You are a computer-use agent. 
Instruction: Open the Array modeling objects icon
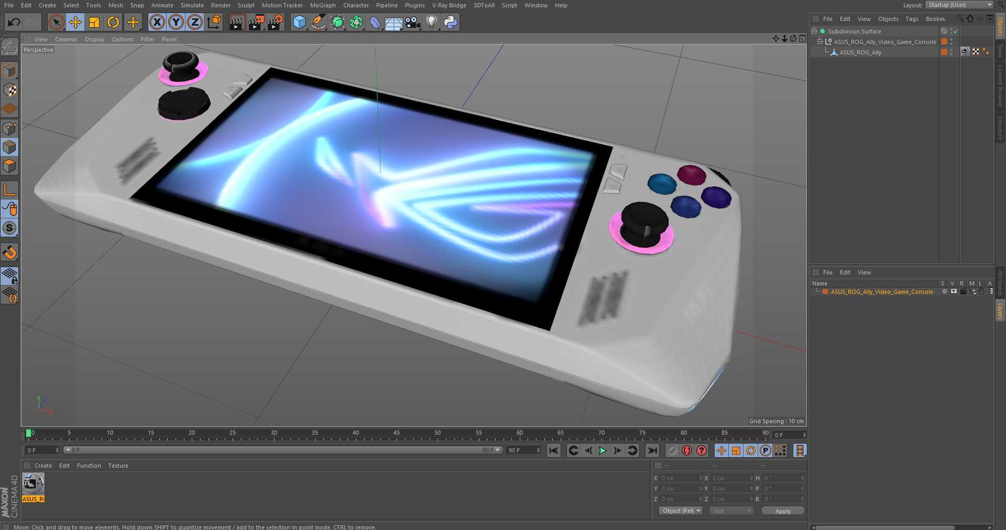click(x=356, y=22)
